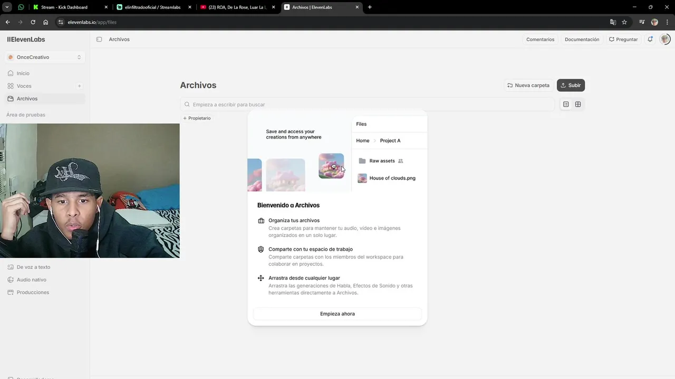This screenshot has height=379, width=675.
Task: Open Comentarios feedback button
Action: [x=540, y=39]
